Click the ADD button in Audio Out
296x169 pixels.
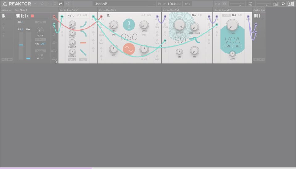pos(261,59)
